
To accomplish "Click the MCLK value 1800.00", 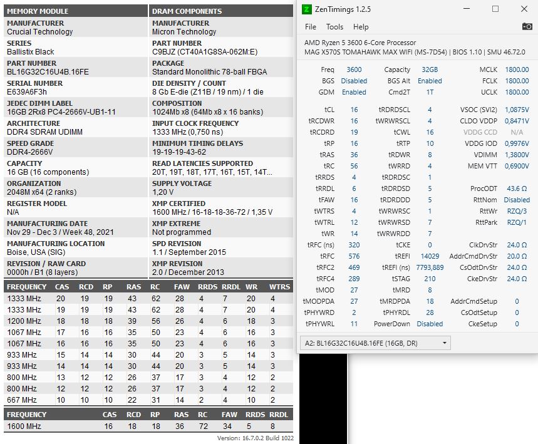I will (517, 70).
